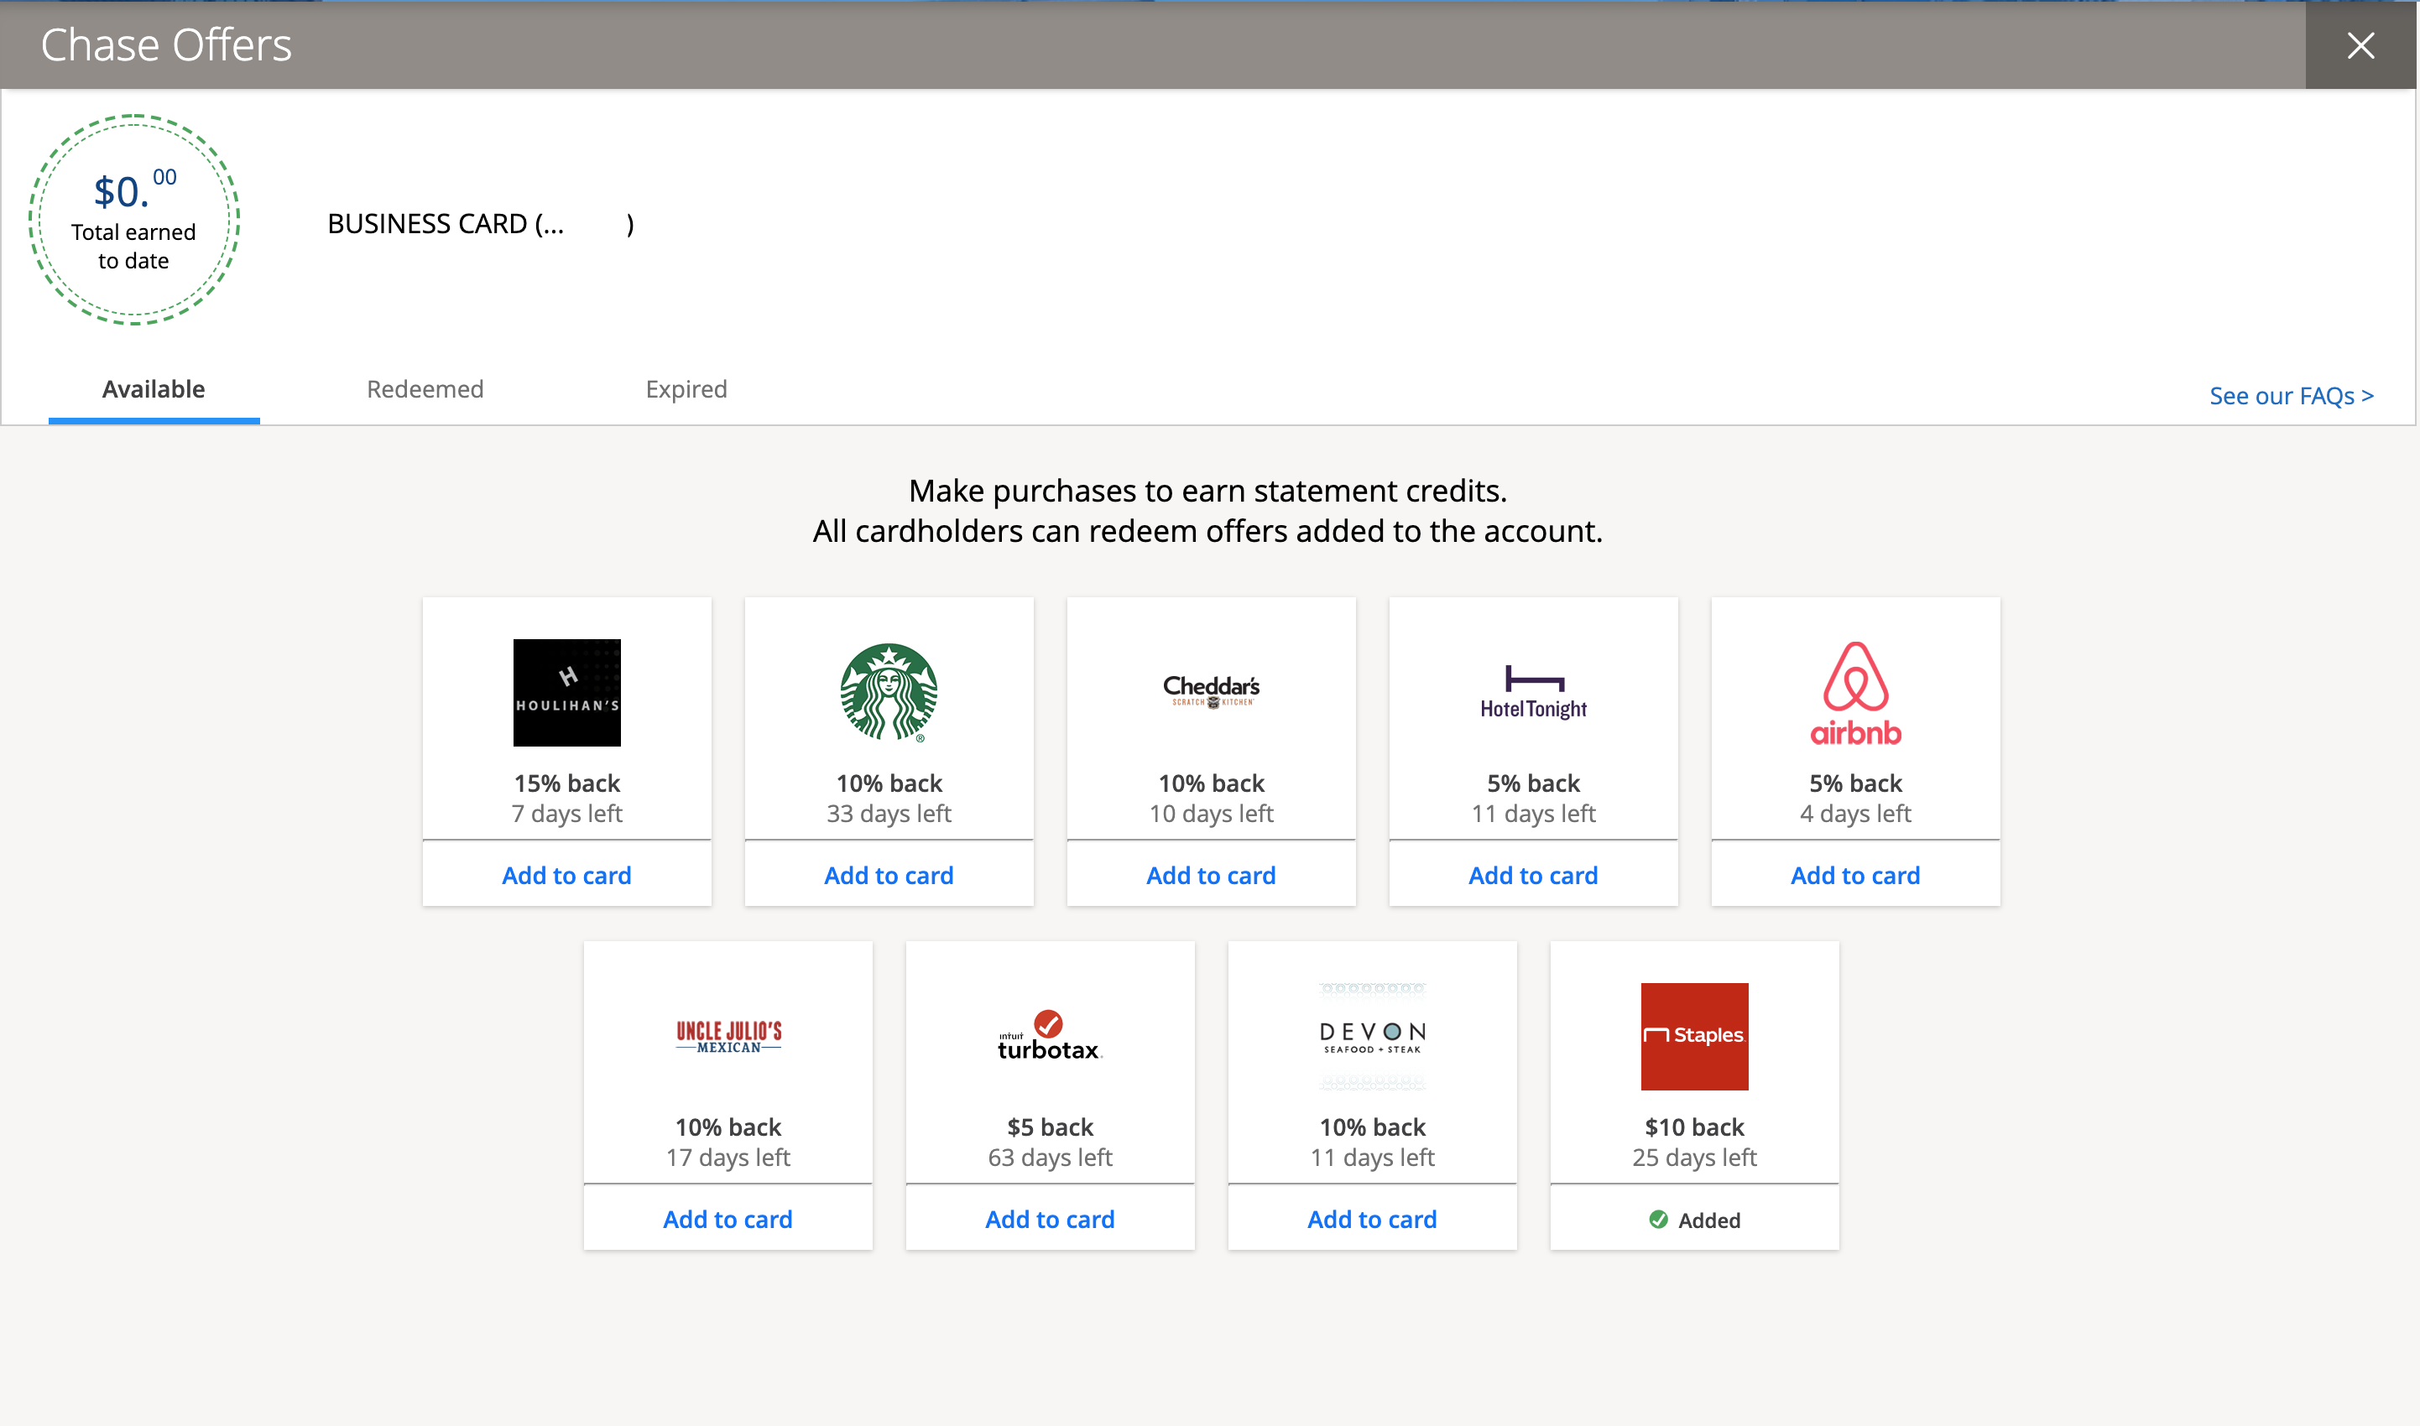Add the Starbucks offer to card
Image resolution: width=2420 pixels, height=1426 pixels.
tap(889, 876)
